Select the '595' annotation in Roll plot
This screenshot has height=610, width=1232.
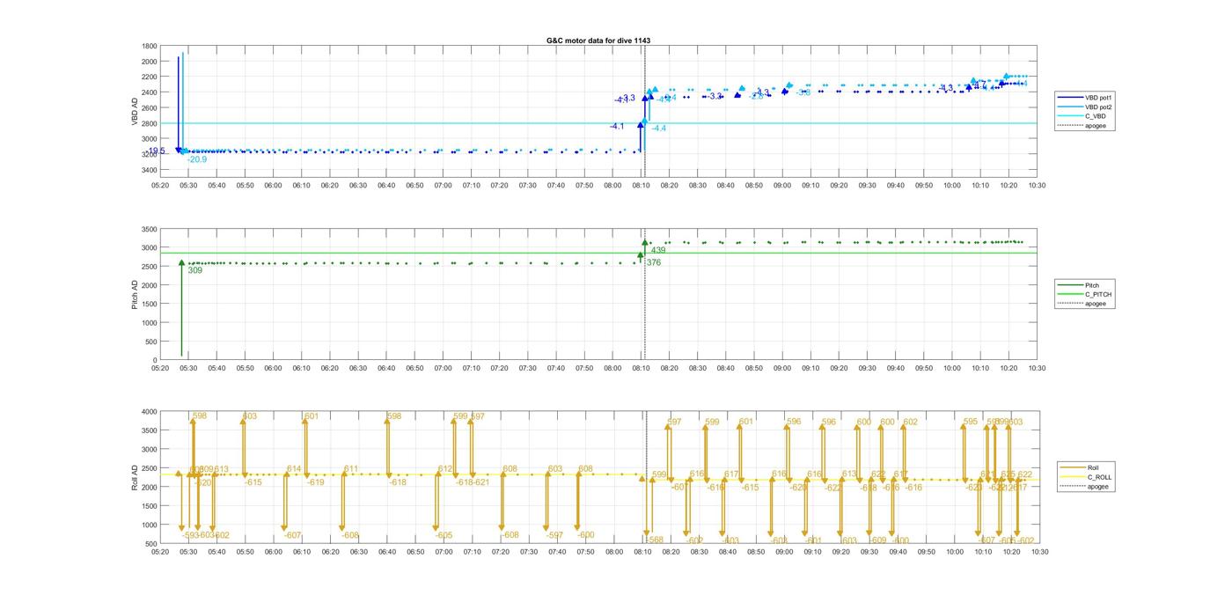click(x=971, y=422)
